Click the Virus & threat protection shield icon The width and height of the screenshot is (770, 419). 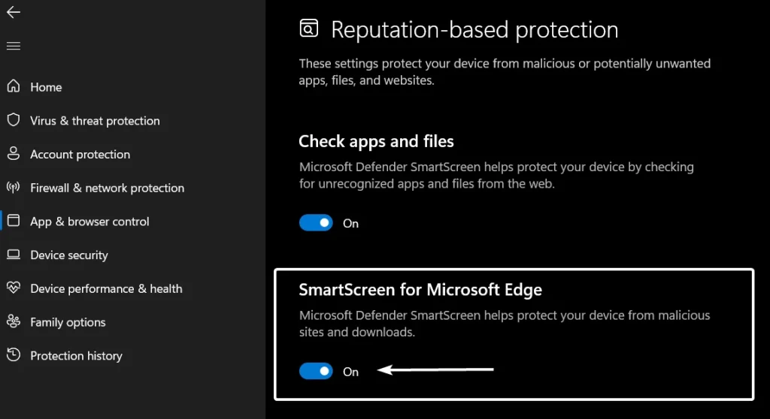(x=14, y=119)
